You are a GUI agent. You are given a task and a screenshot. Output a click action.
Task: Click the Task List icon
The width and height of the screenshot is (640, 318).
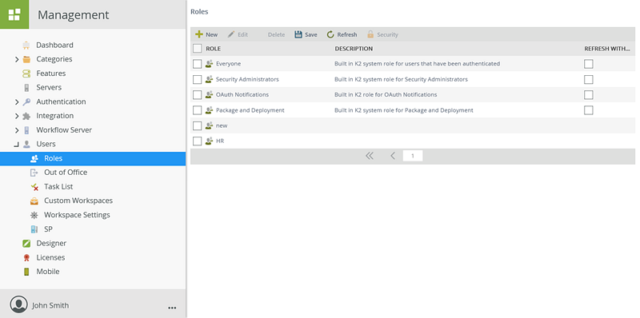[34, 187]
